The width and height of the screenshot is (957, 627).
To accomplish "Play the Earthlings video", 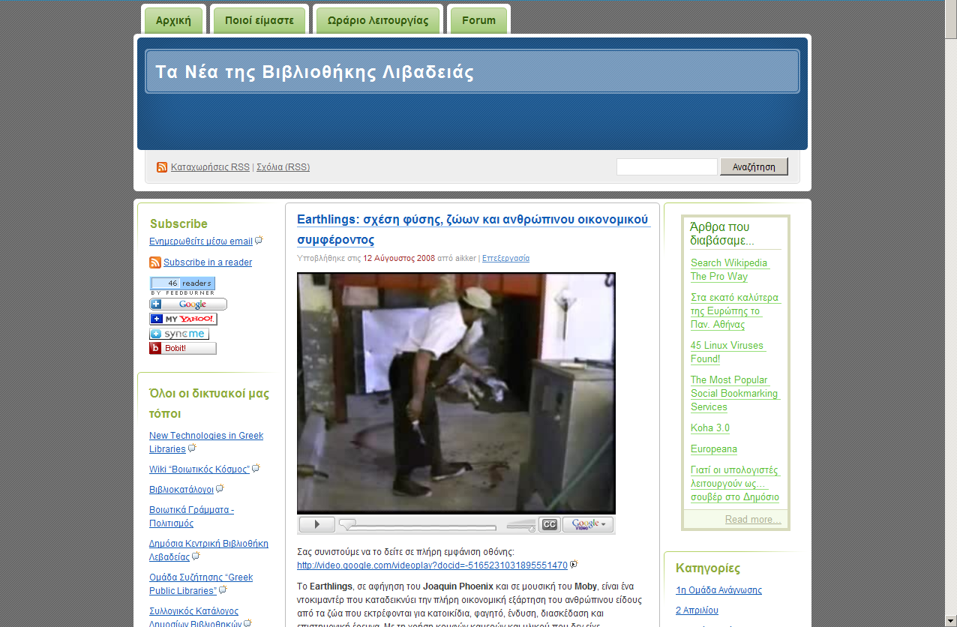I will pyautogui.click(x=316, y=524).
